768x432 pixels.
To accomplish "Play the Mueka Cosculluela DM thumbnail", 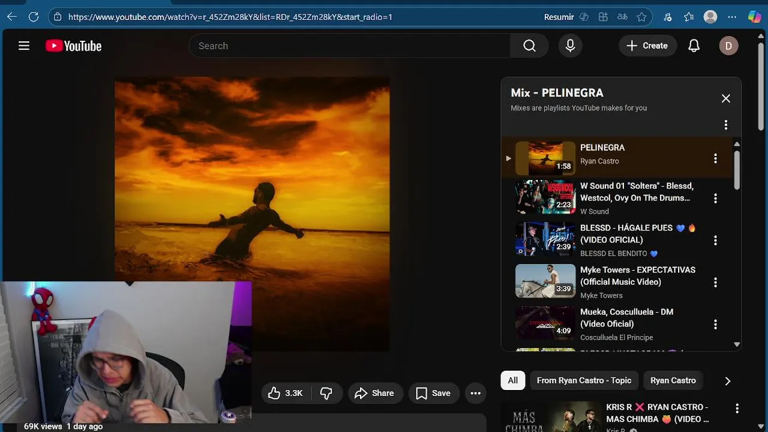I will [545, 323].
